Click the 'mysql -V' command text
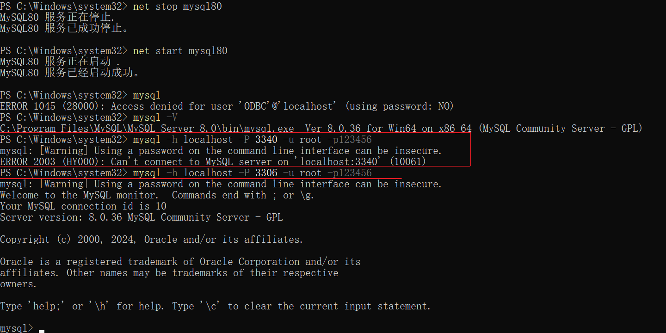The image size is (666, 333). [155, 117]
